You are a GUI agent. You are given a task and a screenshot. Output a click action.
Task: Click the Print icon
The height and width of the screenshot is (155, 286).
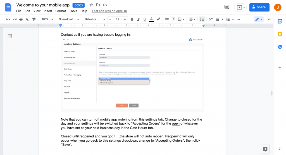click(21, 19)
